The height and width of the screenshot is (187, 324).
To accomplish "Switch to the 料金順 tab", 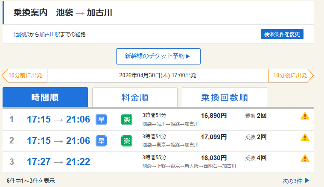I will click(x=134, y=97).
